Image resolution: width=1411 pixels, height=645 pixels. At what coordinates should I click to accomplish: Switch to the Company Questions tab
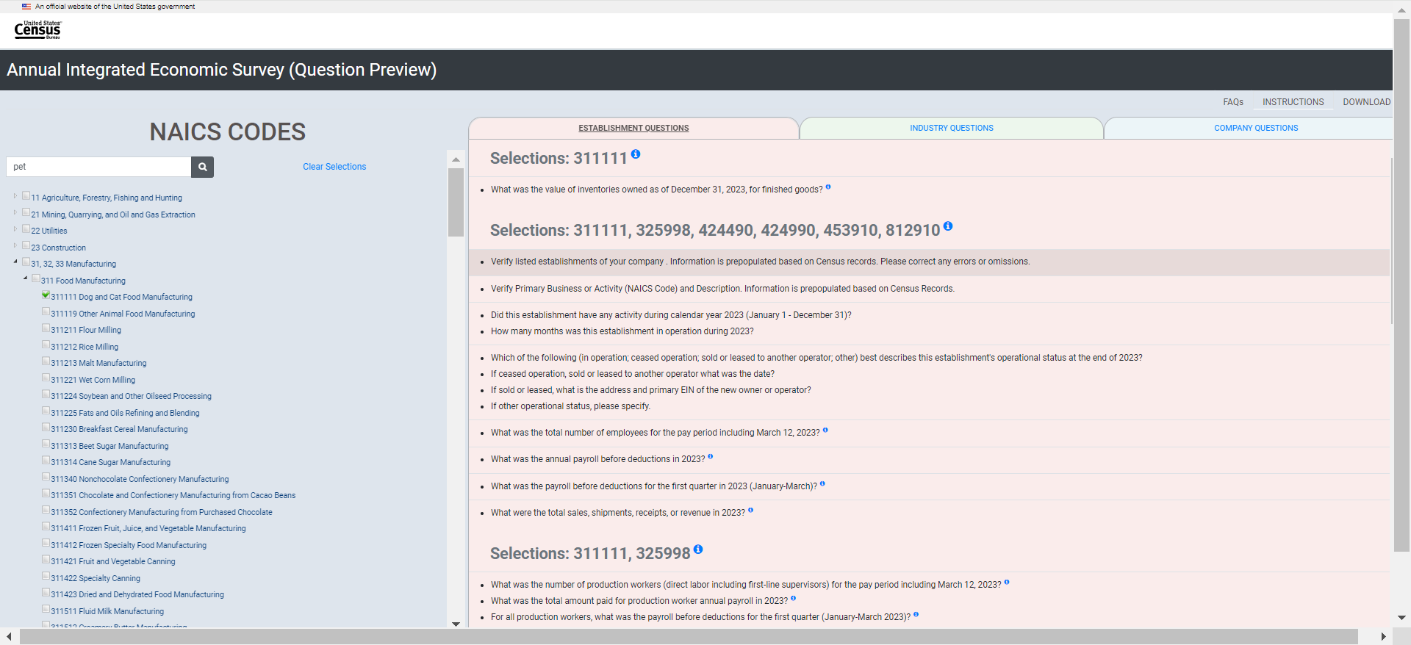1255,128
